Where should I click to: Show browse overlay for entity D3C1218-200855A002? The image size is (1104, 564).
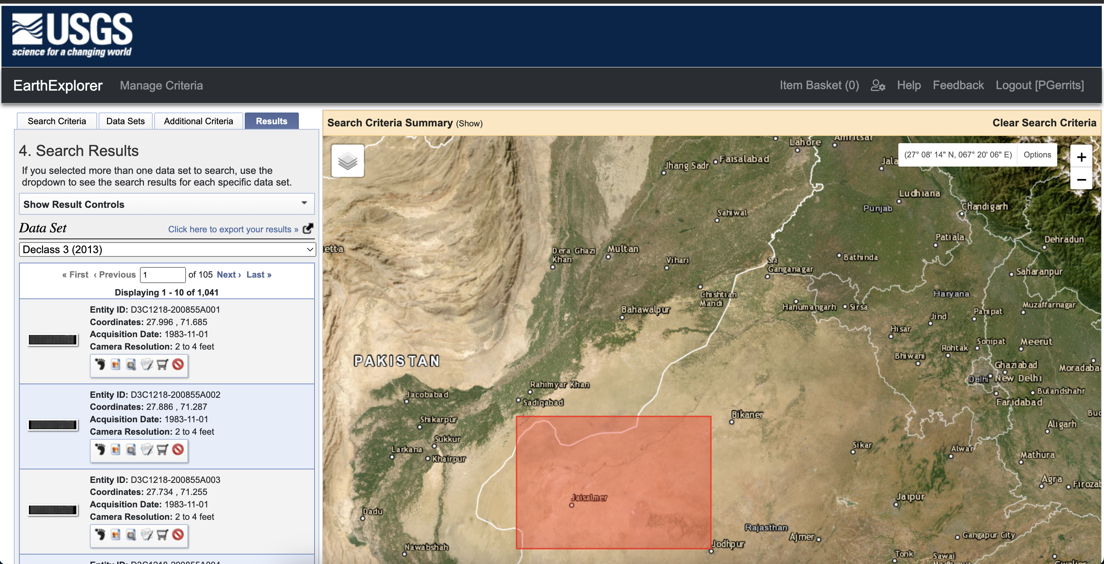click(116, 449)
